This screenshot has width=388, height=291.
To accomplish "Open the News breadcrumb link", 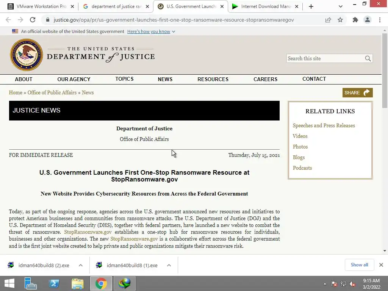I will [88, 92].
